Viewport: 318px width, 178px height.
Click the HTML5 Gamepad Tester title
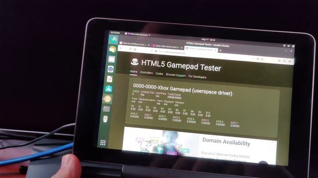tap(181, 65)
